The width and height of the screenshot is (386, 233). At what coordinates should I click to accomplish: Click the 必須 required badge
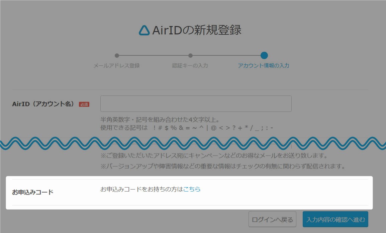[84, 103]
